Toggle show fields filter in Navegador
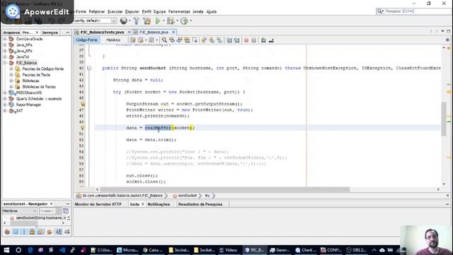 16,232
